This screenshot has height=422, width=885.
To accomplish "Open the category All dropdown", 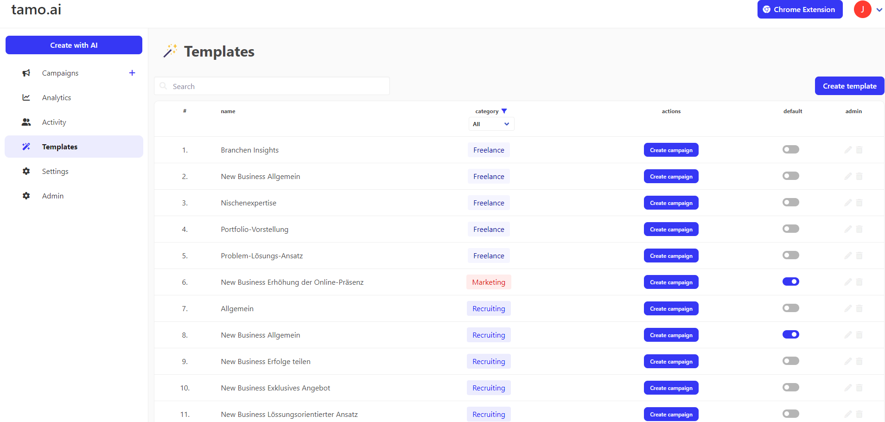I will [491, 124].
